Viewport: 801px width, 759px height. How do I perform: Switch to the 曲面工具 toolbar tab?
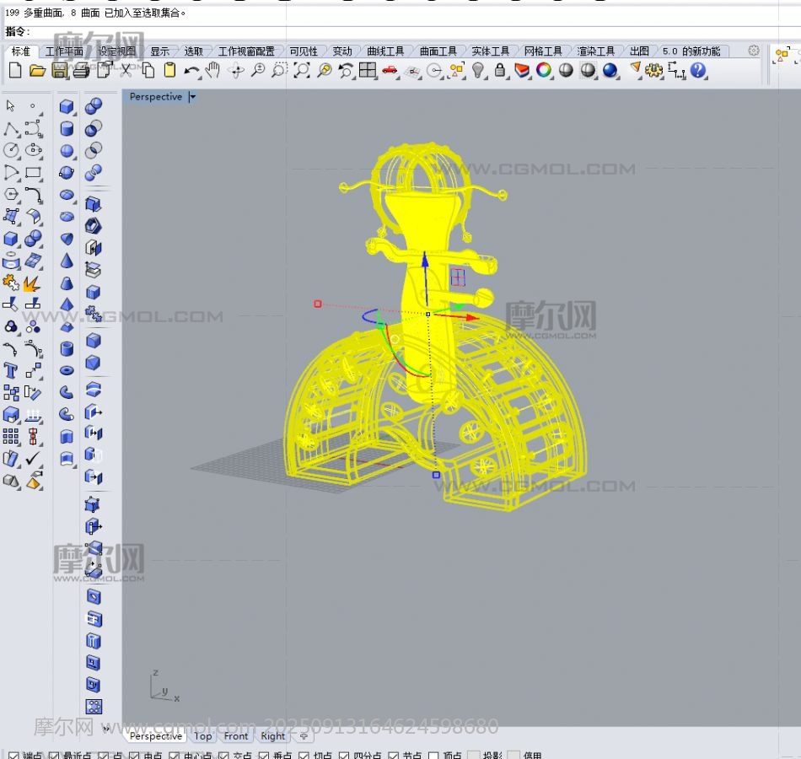pos(438,51)
